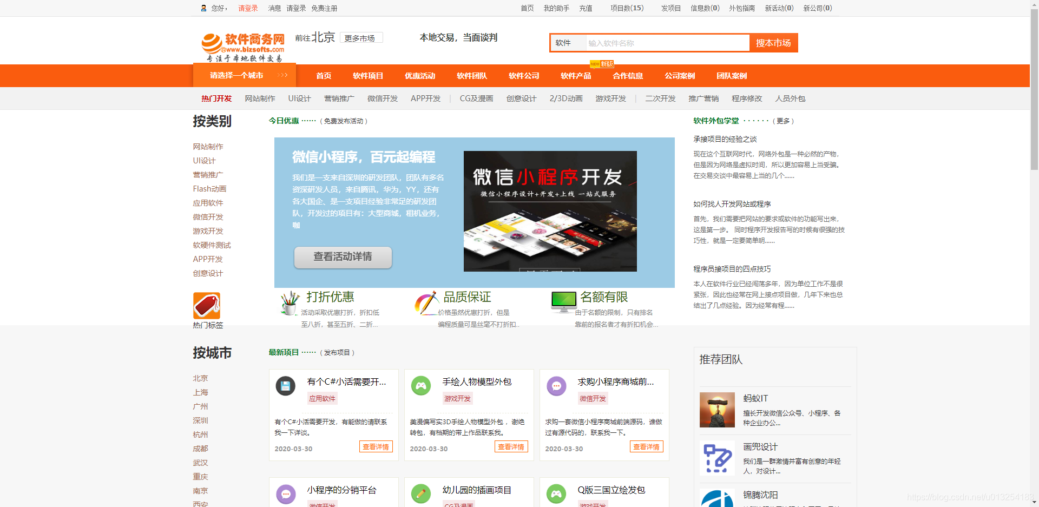The height and width of the screenshot is (507, 1039).
Task: Click the user avatar icon beside 您好
Action: pyautogui.click(x=203, y=8)
